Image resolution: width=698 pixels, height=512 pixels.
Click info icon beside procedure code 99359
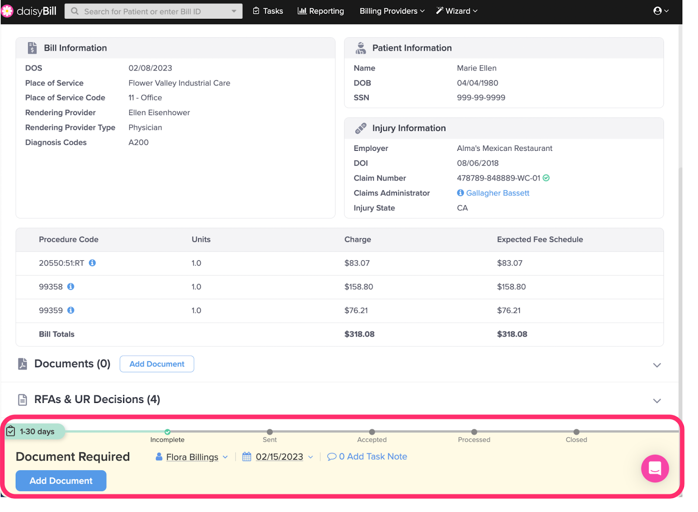pos(71,310)
